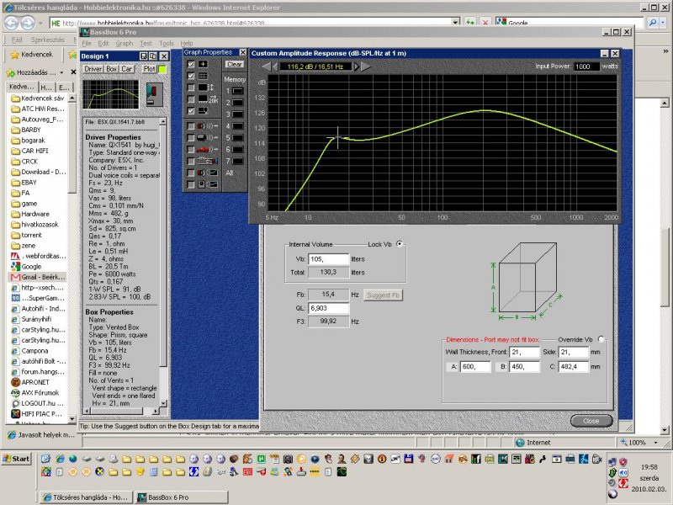
Task: Click the Input Power watts field
Action: coord(586,66)
